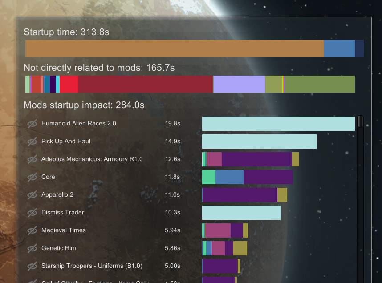Select the Humanoid Alien Races 2.0 mod name

tap(78, 123)
